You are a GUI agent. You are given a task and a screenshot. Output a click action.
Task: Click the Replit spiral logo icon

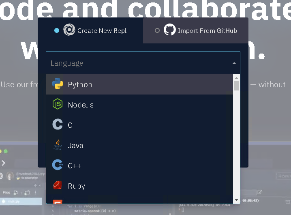coord(69,30)
